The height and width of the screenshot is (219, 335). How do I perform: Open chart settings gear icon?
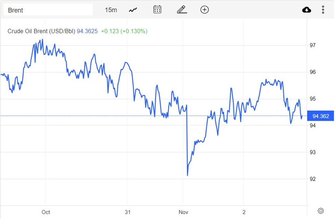321,211
